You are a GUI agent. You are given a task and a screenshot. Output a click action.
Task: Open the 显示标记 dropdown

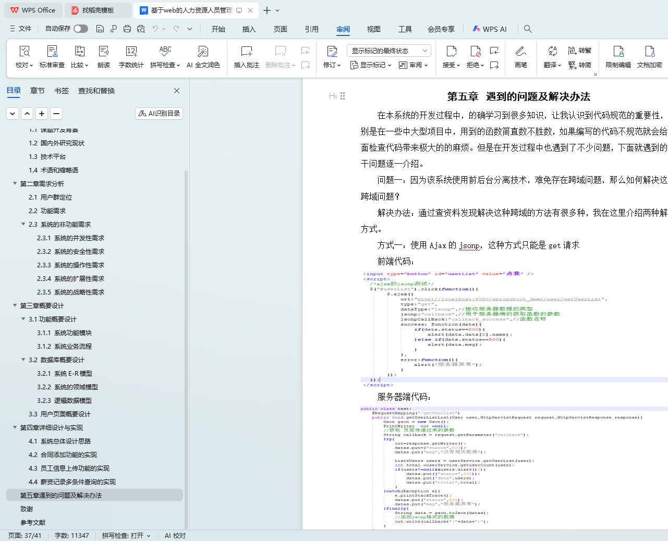(371, 65)
